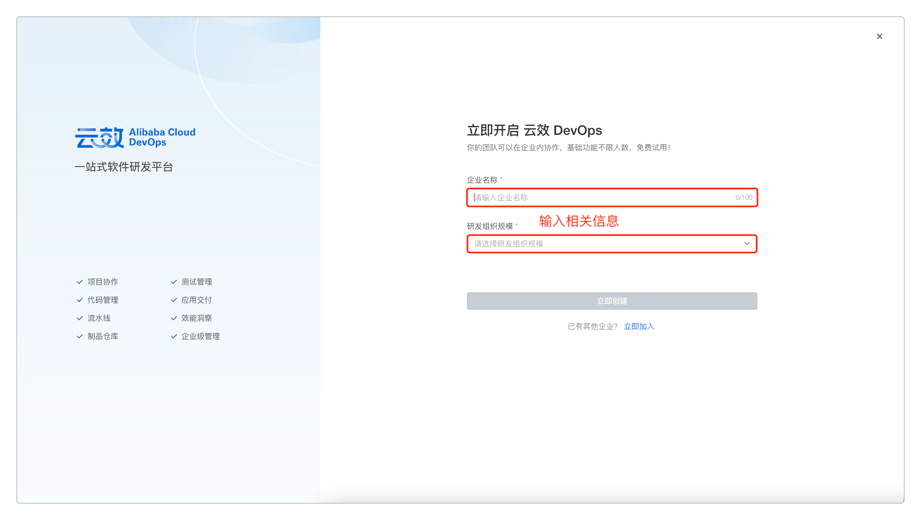Click the checkmark beside 测试管理
This screenshot has height=520, width=921.
click(x=174, y=282)
